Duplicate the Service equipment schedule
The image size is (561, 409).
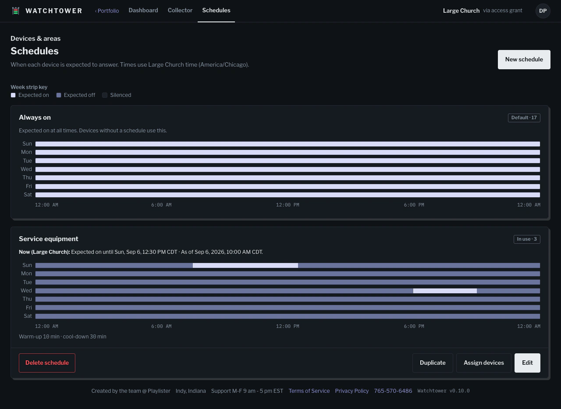pyautogui.click(x=433, y=363)
